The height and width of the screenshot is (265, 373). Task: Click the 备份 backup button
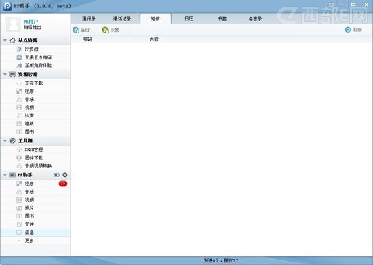(x=81, y=30)
